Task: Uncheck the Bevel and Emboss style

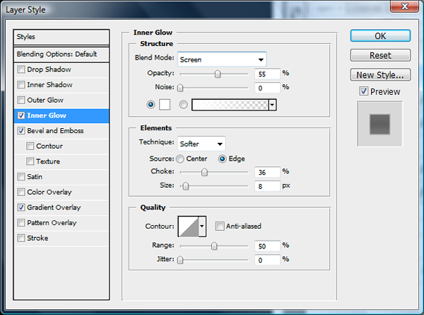Action: tap(21, 131)
